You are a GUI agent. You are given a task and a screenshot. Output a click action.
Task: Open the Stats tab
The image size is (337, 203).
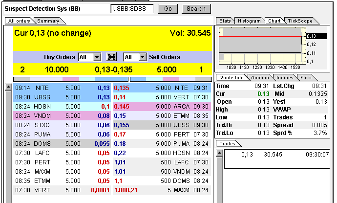point(225,21)
